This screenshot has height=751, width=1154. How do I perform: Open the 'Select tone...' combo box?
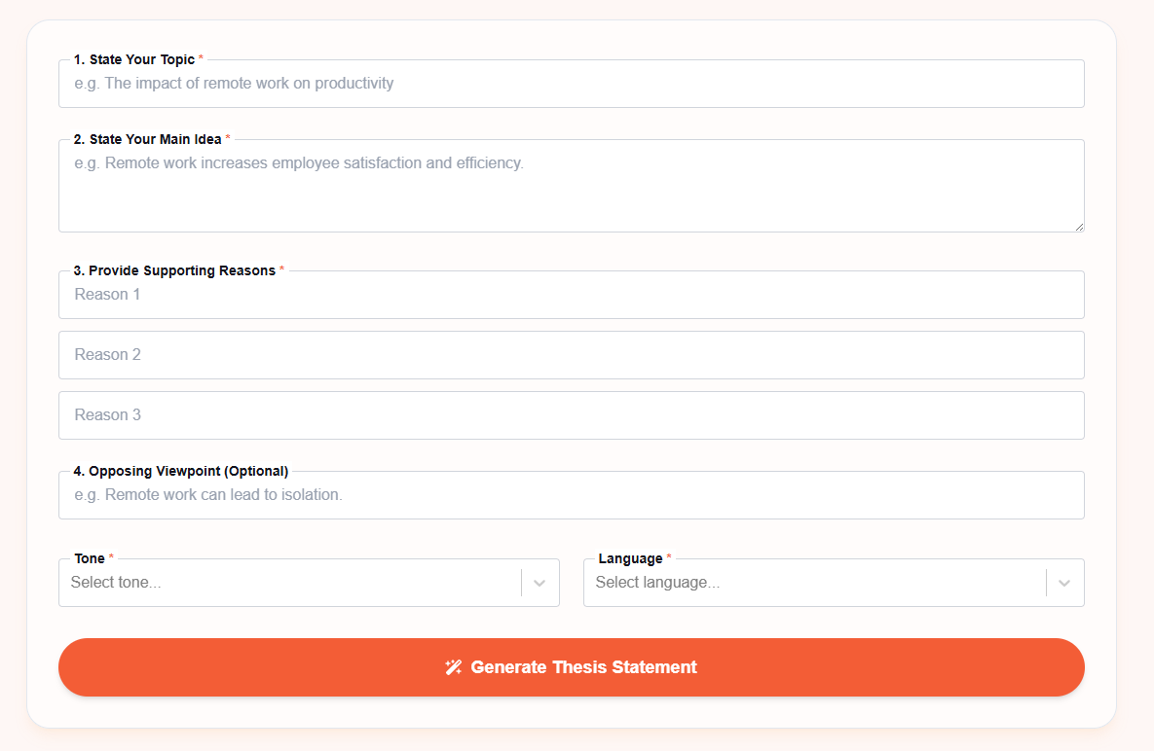(x=292, y=583)
